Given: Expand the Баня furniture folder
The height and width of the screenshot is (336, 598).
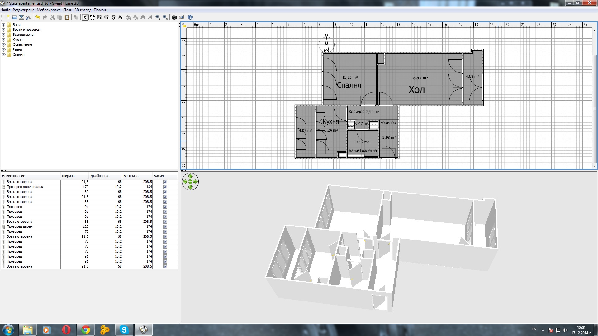Looking at the screenshot, I should tap(4, 25).
